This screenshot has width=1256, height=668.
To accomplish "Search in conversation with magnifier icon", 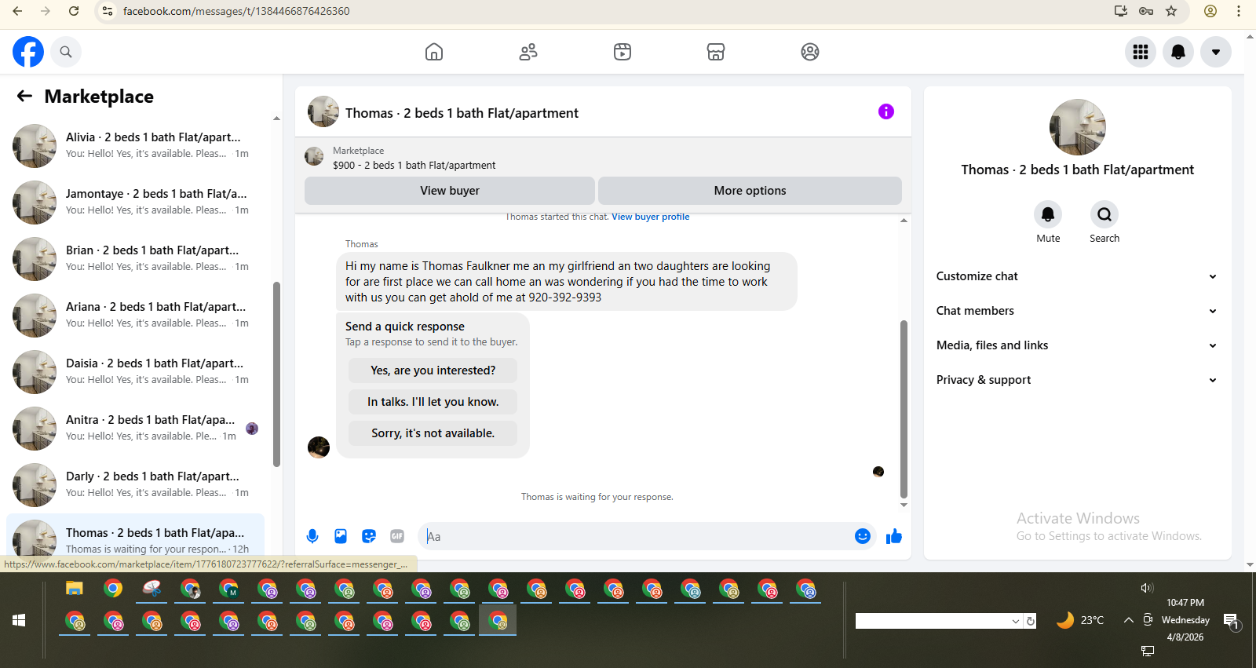I will pyautogui.click(x=1104, y=214).
